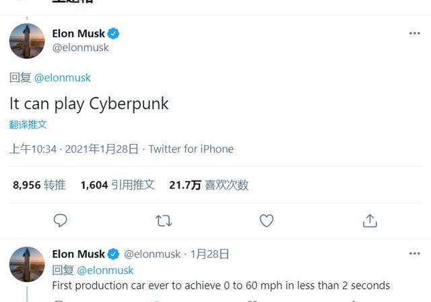Click verified badge beside main Elon Musk name
Screen dimensions: 431x302
tap(115, 34)
